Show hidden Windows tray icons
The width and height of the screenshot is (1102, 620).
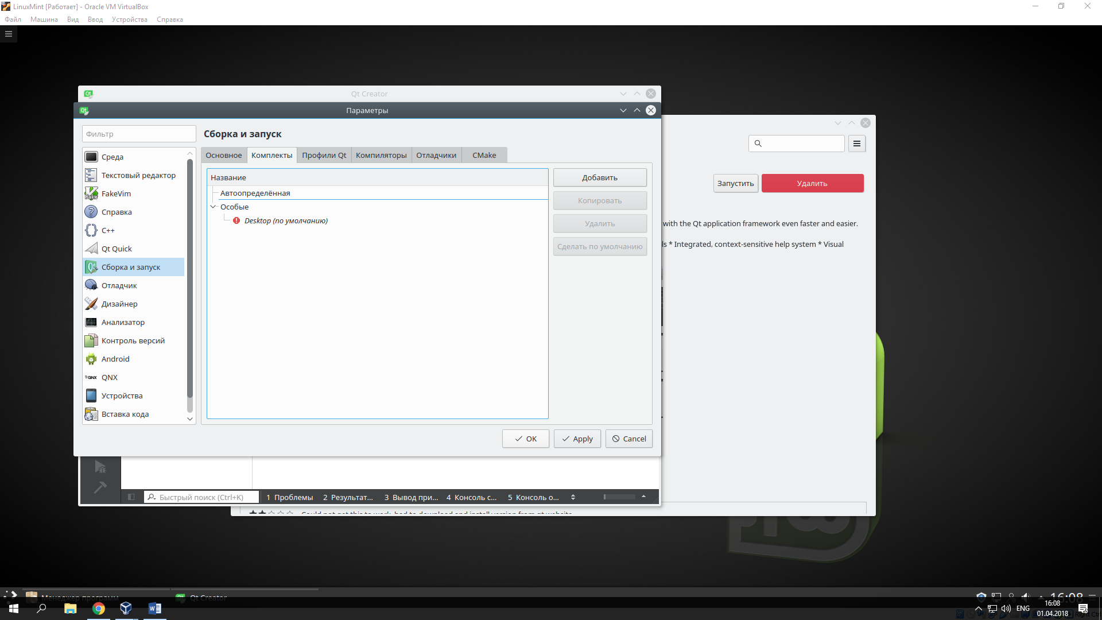(979, 609)
